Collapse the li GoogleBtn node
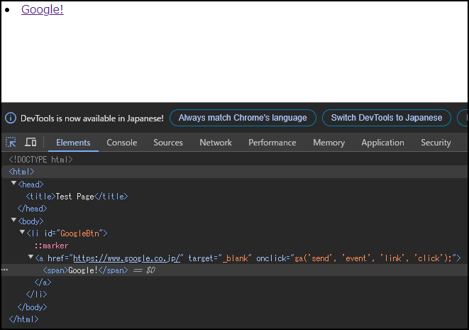This screenshot has width=469, height=330. (22, 232)
